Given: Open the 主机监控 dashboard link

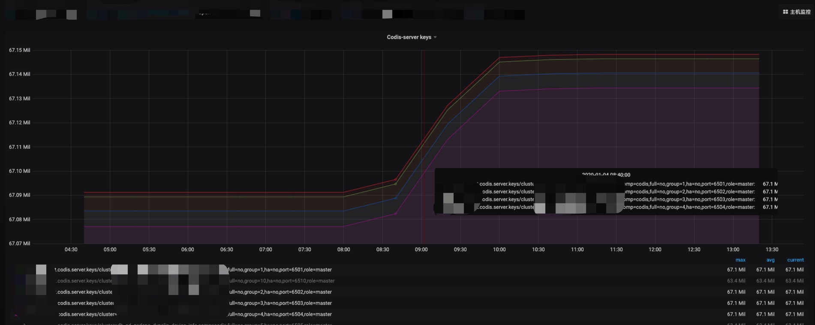Looking at the screenshot, I should click(x=797, y=12).
